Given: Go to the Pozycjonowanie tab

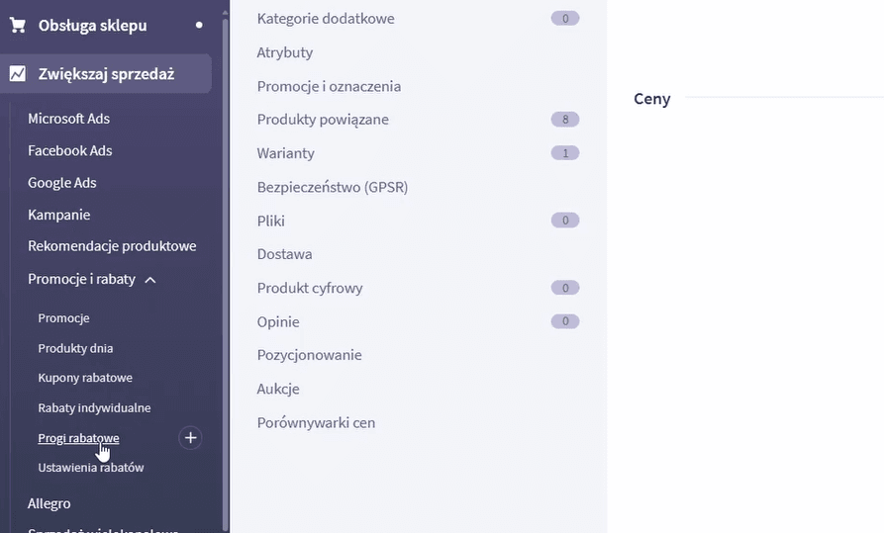Looking at the screenshot, I should [309, 355].
